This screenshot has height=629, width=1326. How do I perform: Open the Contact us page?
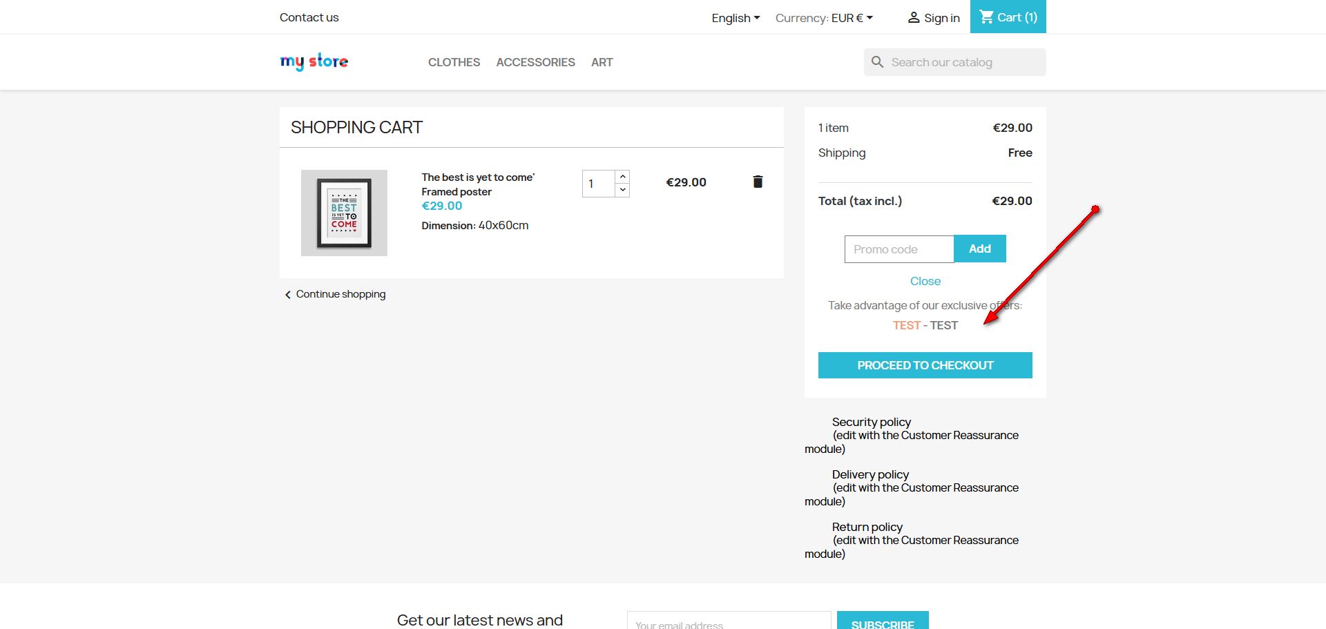(309, 17)
